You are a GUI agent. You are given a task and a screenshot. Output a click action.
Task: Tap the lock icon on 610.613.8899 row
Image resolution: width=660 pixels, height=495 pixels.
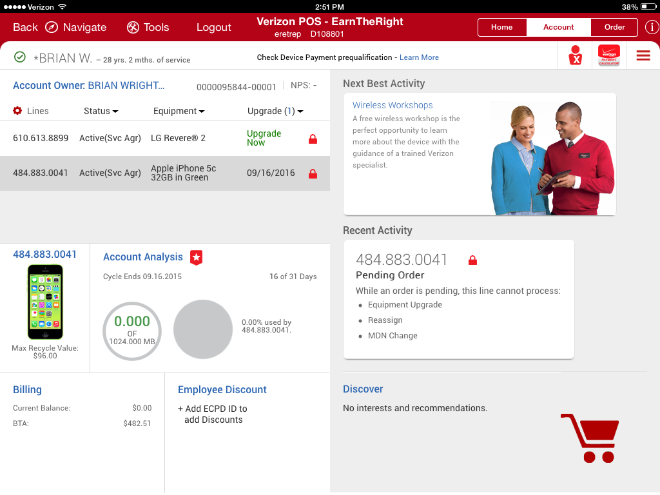coord(313,139)
